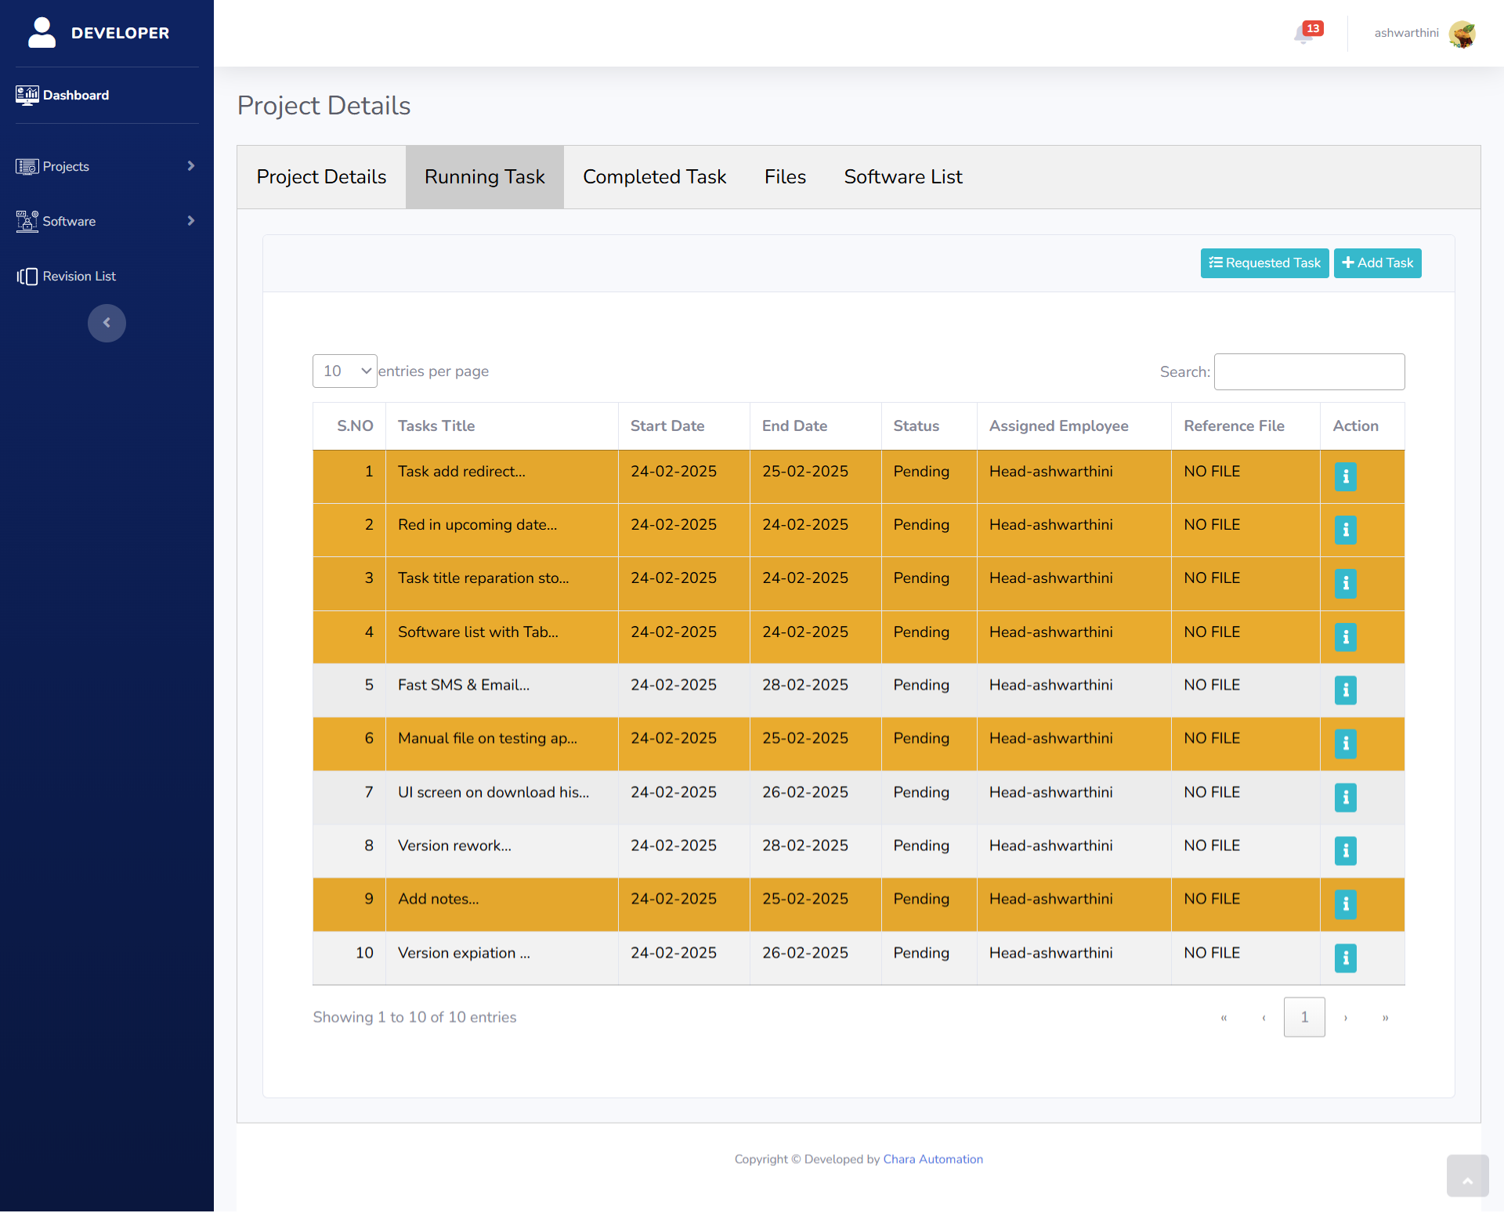Click info icon for 'Add notes...' row

[x=1345, y=904]
